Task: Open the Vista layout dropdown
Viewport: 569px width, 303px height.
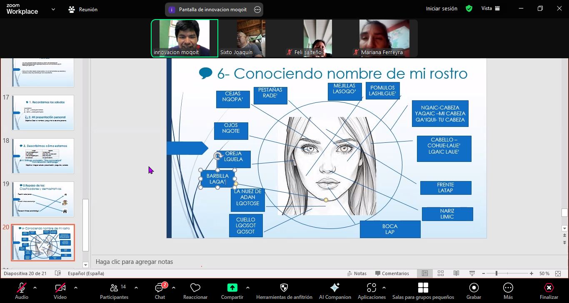Action: click(490, 8)
